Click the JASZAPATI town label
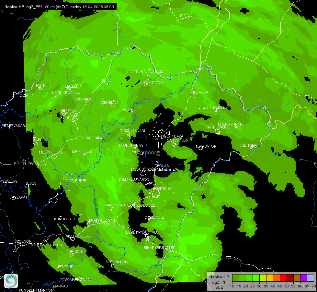 coord(19,197)
